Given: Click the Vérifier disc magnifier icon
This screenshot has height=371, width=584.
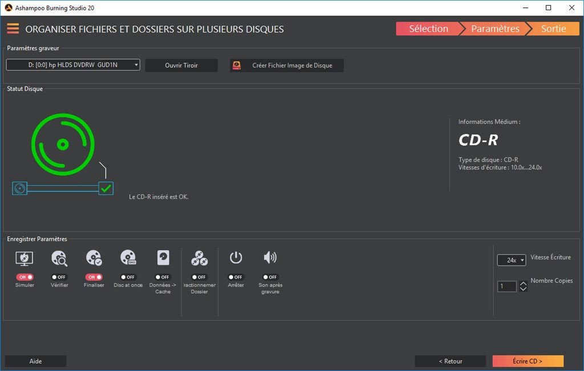Looking at the screenshot, I should point(59,258).
